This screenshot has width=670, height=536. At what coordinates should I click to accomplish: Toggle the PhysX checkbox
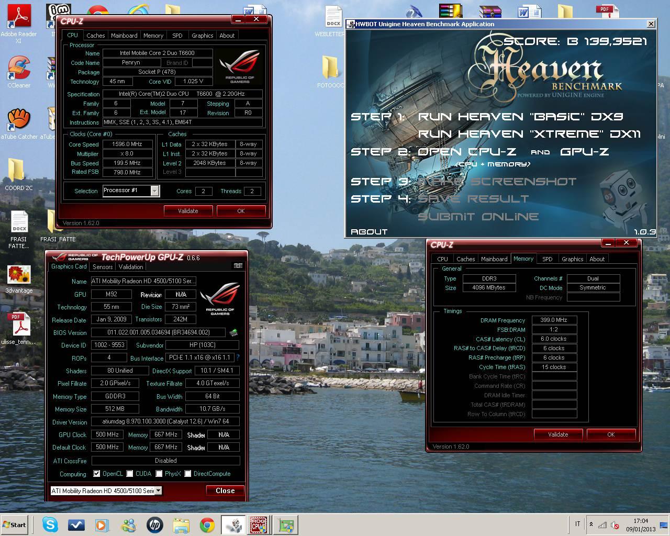pos(159,474)
